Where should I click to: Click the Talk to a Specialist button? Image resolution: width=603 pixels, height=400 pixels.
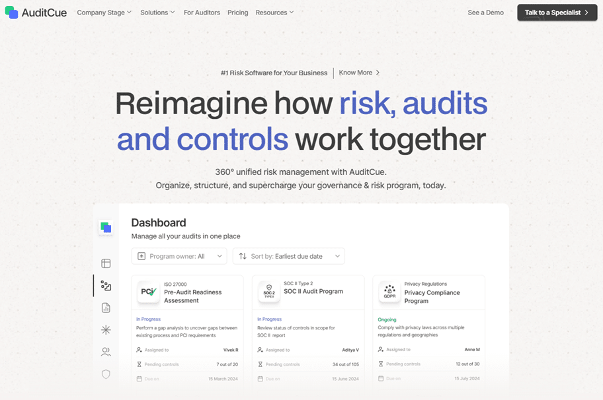[x=557, y=13]
